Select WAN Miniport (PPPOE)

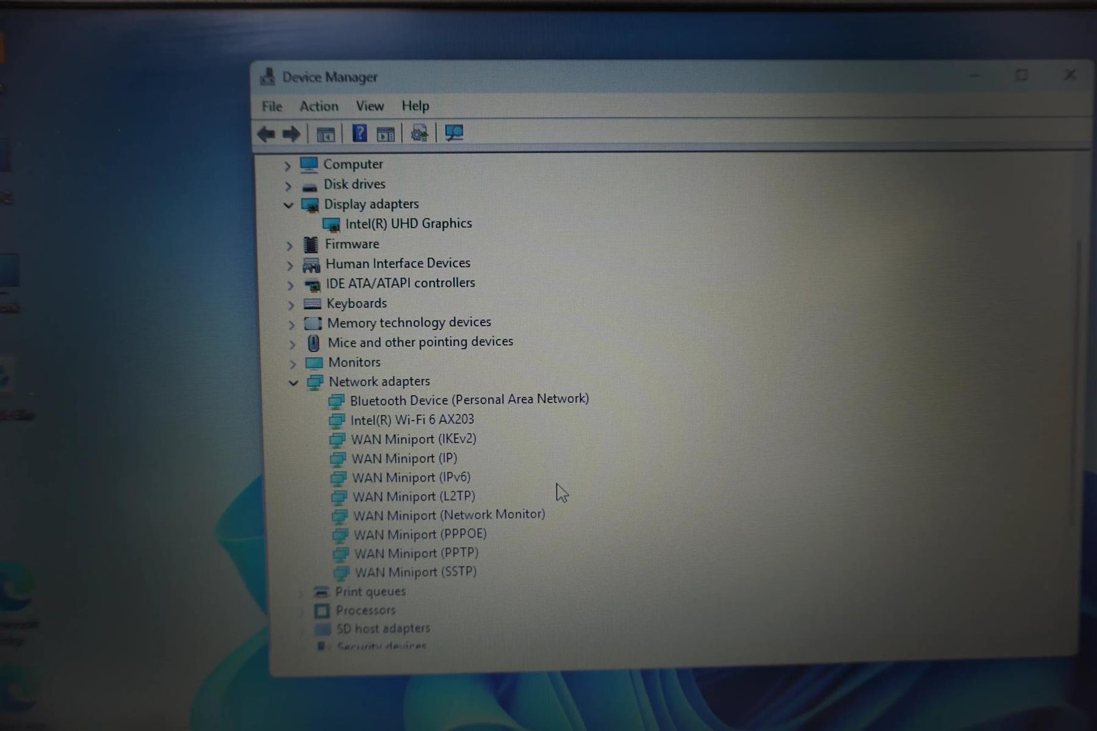(420, 534)
